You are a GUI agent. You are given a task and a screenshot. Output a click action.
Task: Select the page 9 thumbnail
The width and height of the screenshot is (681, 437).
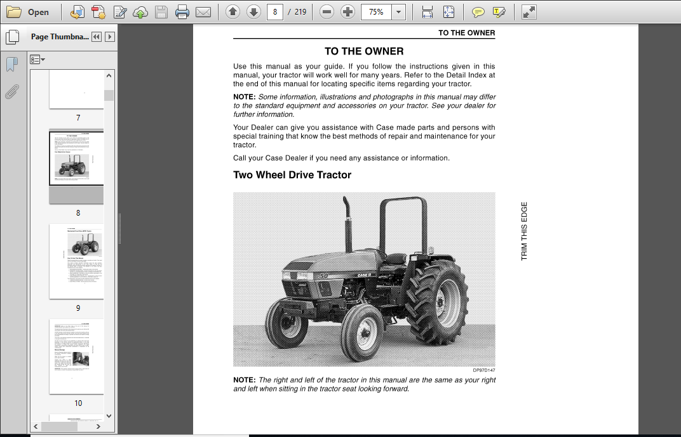[x=76, y=261]
